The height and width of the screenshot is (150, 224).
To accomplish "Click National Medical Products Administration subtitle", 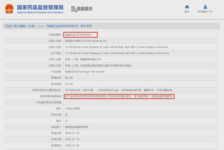I will (40, 13).
